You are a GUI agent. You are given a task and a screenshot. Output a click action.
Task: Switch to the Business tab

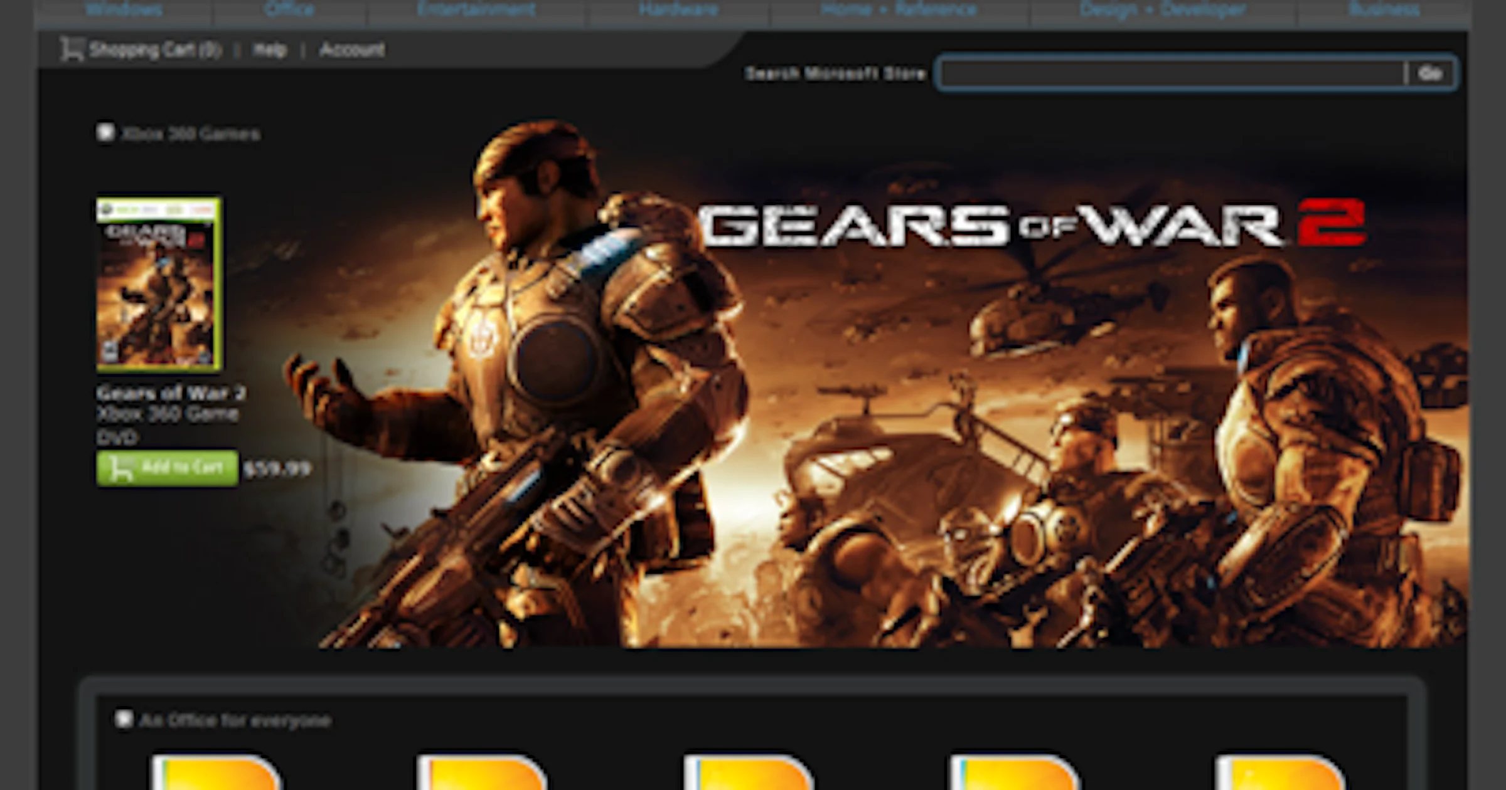pos(1383,9)
